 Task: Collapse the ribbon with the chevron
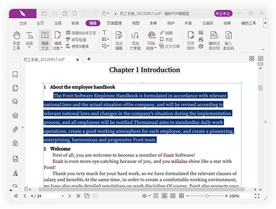pyautogui.click(x=263, y=50)
